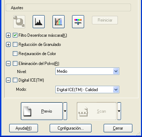Collapse the Eliminación del Polvo section
This screenshot has height=137, width=142.
pos(8,64)
